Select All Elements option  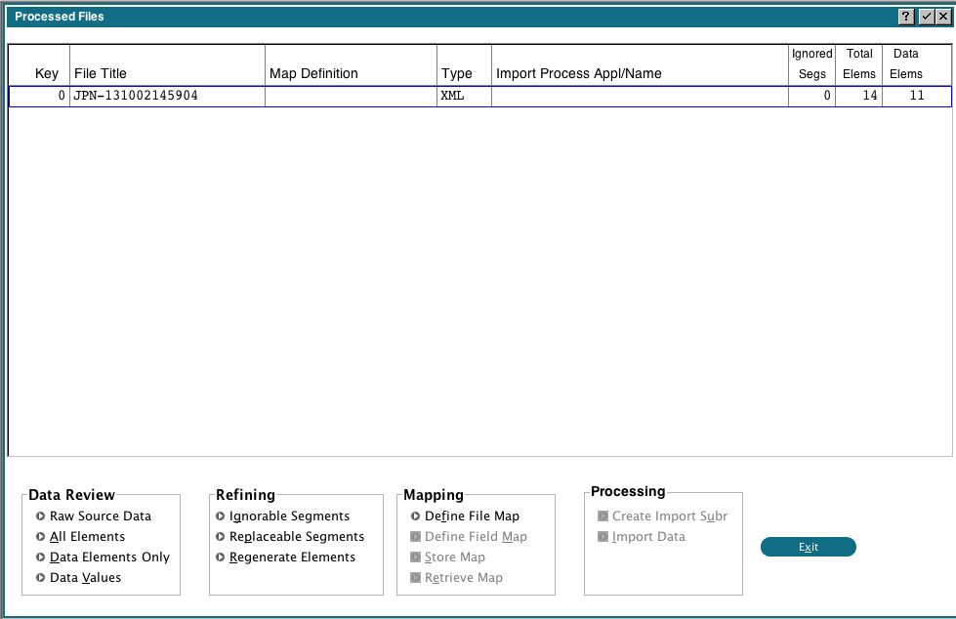(x=87, y=536)
